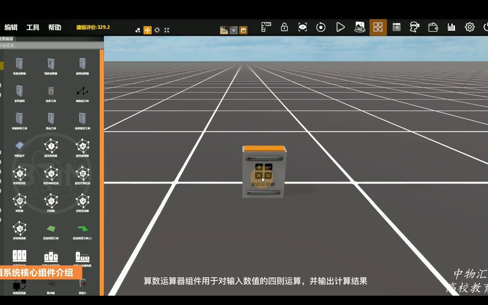Select the 绑定器 component

coord(19,202)
